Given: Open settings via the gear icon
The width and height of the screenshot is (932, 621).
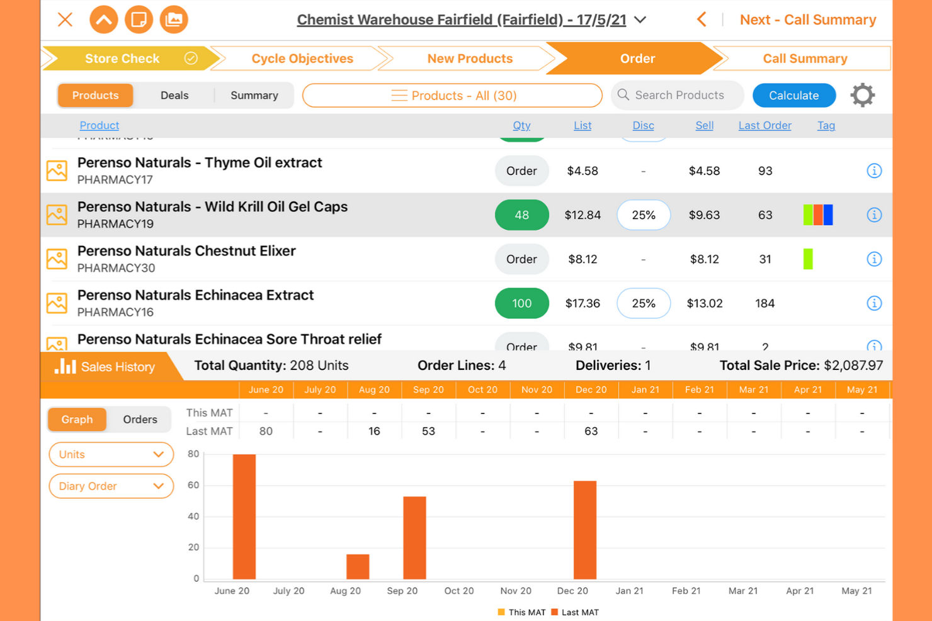Looking at the screenshot, I should click(862, 95).
